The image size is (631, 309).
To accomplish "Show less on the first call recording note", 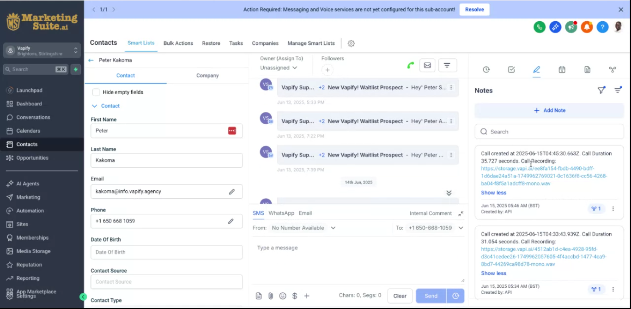I will coord(493,193).
